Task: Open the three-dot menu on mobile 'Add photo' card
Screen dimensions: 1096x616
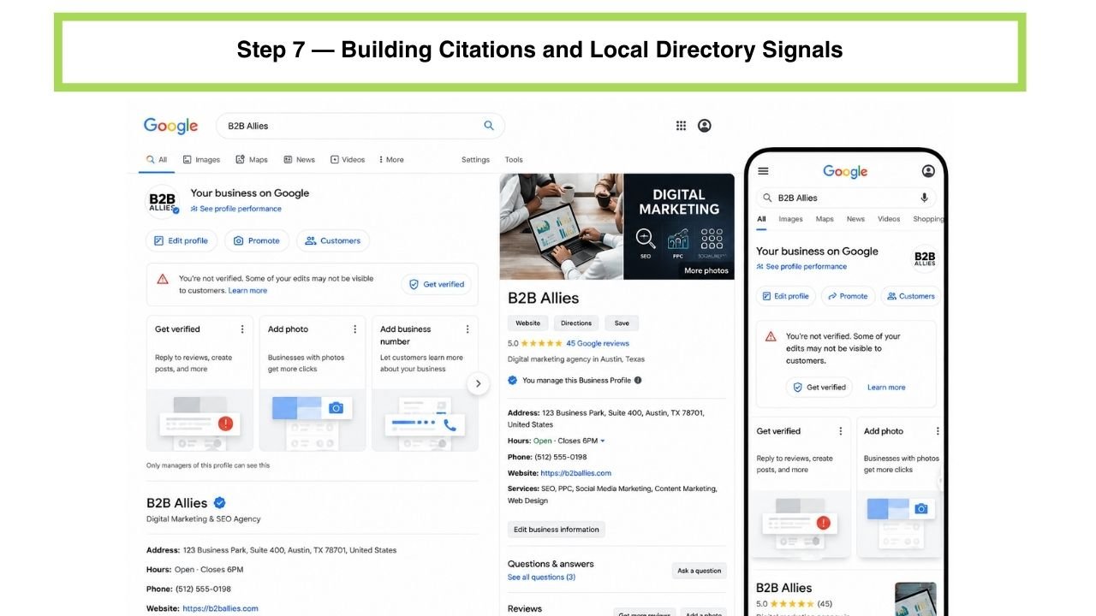Action: (938, 431)
